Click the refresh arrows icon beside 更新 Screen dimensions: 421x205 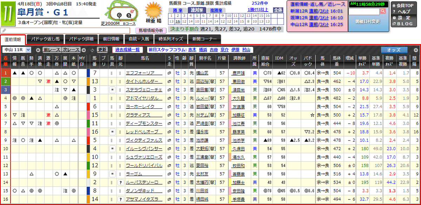click(x=92, y=50)
